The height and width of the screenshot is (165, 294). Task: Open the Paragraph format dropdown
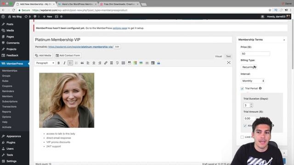(45, 63)
